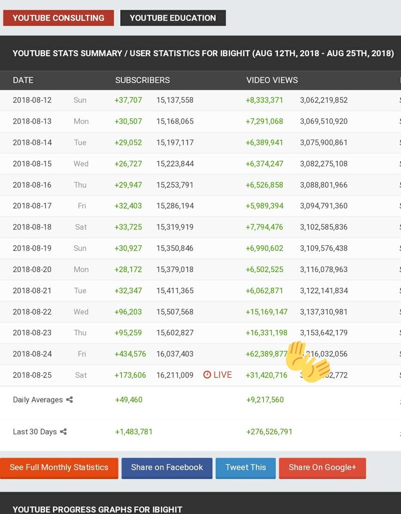Image resolution: width=401 pixels, height=514 pixels.
Task: Click the Last 30 Days label
Action: (35, 432)
